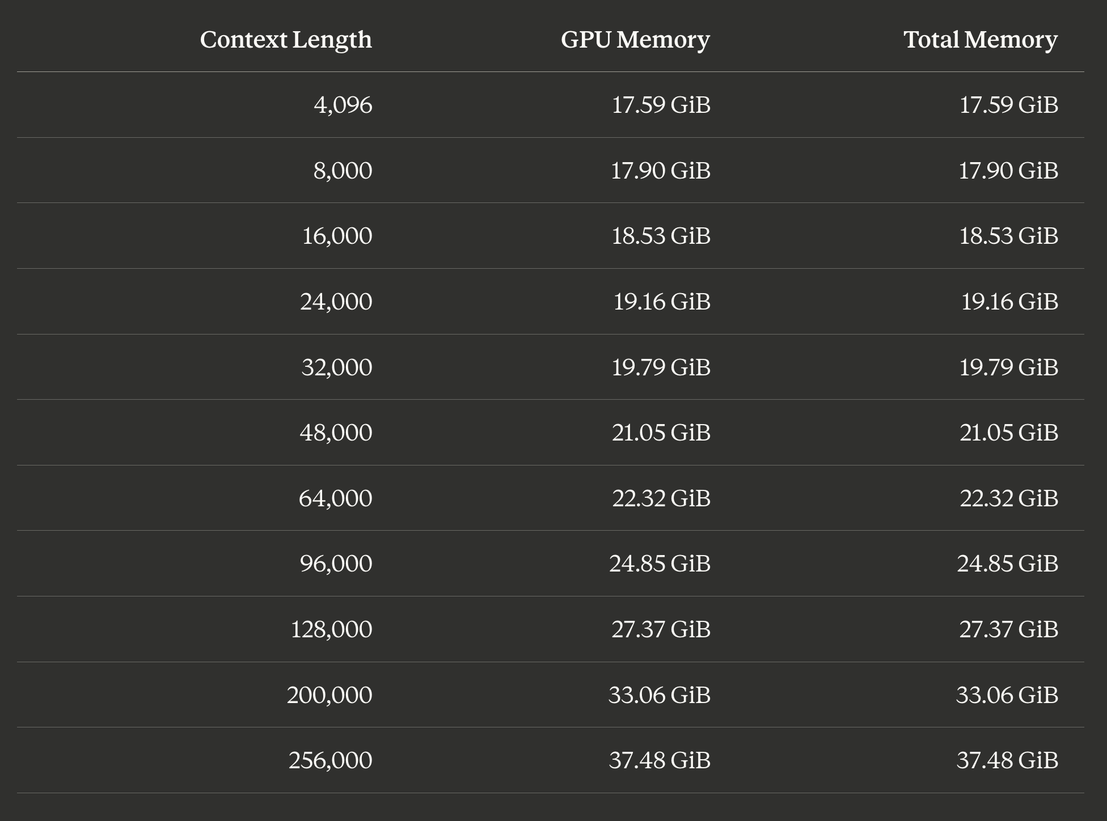This screenshot has height=821, width=1107.
Task: Select the 32,000 context length row
Action: (x=551, y=367)
